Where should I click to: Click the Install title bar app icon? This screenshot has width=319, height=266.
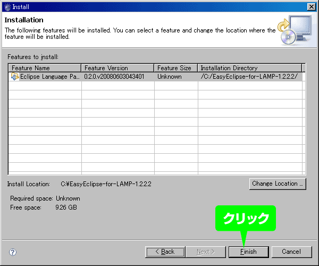pos(7,7)
